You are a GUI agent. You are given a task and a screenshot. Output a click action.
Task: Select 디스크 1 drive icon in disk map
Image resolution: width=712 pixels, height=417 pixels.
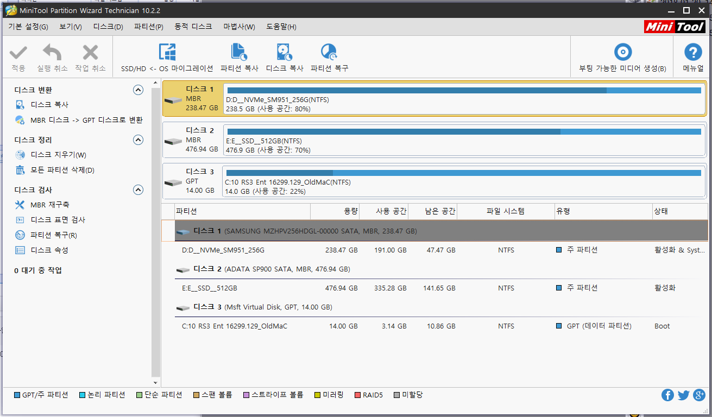174,100
